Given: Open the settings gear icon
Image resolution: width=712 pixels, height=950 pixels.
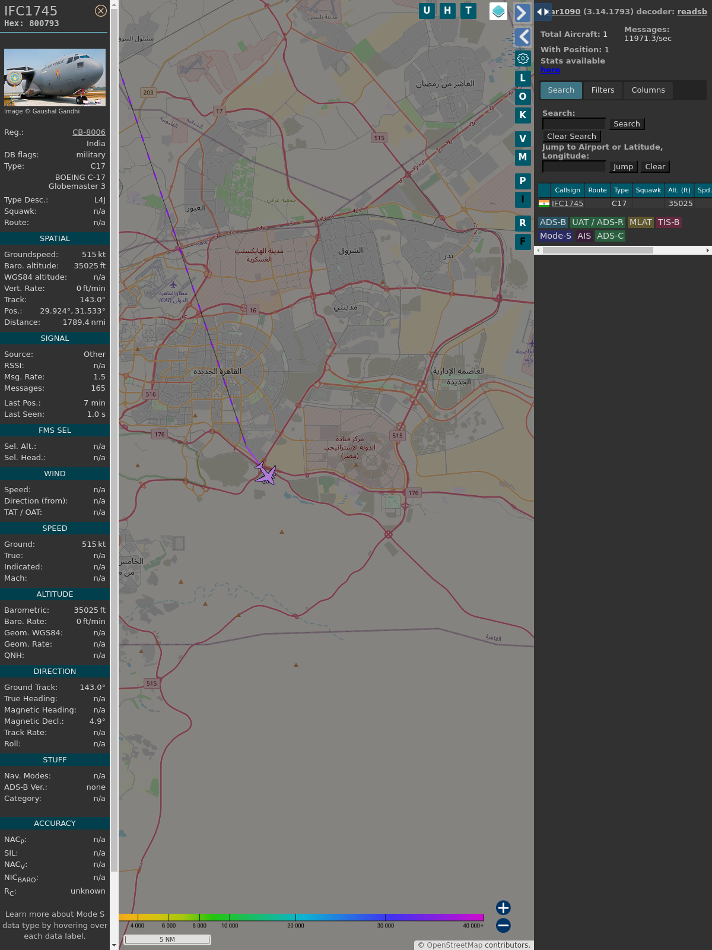Looking at the screenshot, I should tap(523, 58).
